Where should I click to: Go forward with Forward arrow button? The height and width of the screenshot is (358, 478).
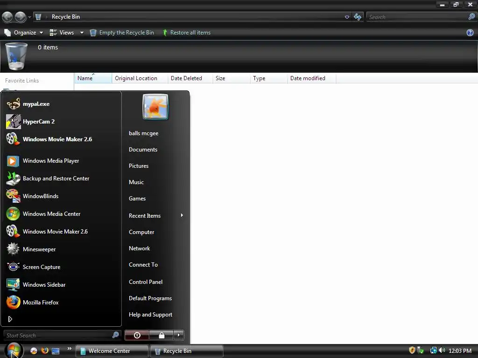tap(21, 17)
